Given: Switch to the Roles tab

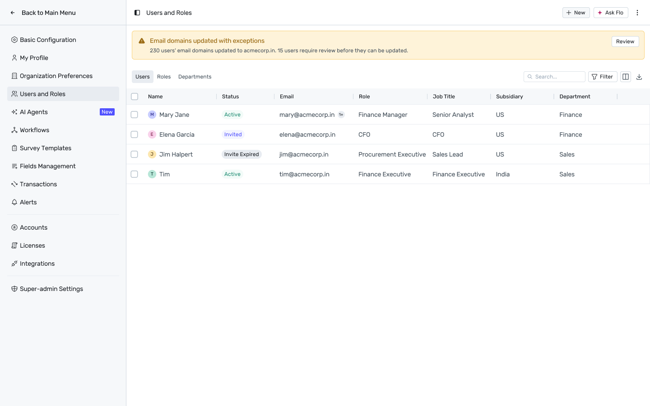Looking at the screenshot, I should pyautogui.click(x=164, y=77).
